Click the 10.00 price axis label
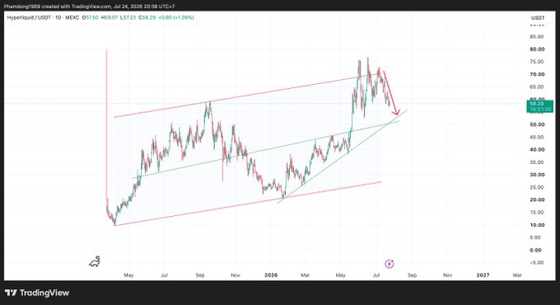 coord(537,225)
